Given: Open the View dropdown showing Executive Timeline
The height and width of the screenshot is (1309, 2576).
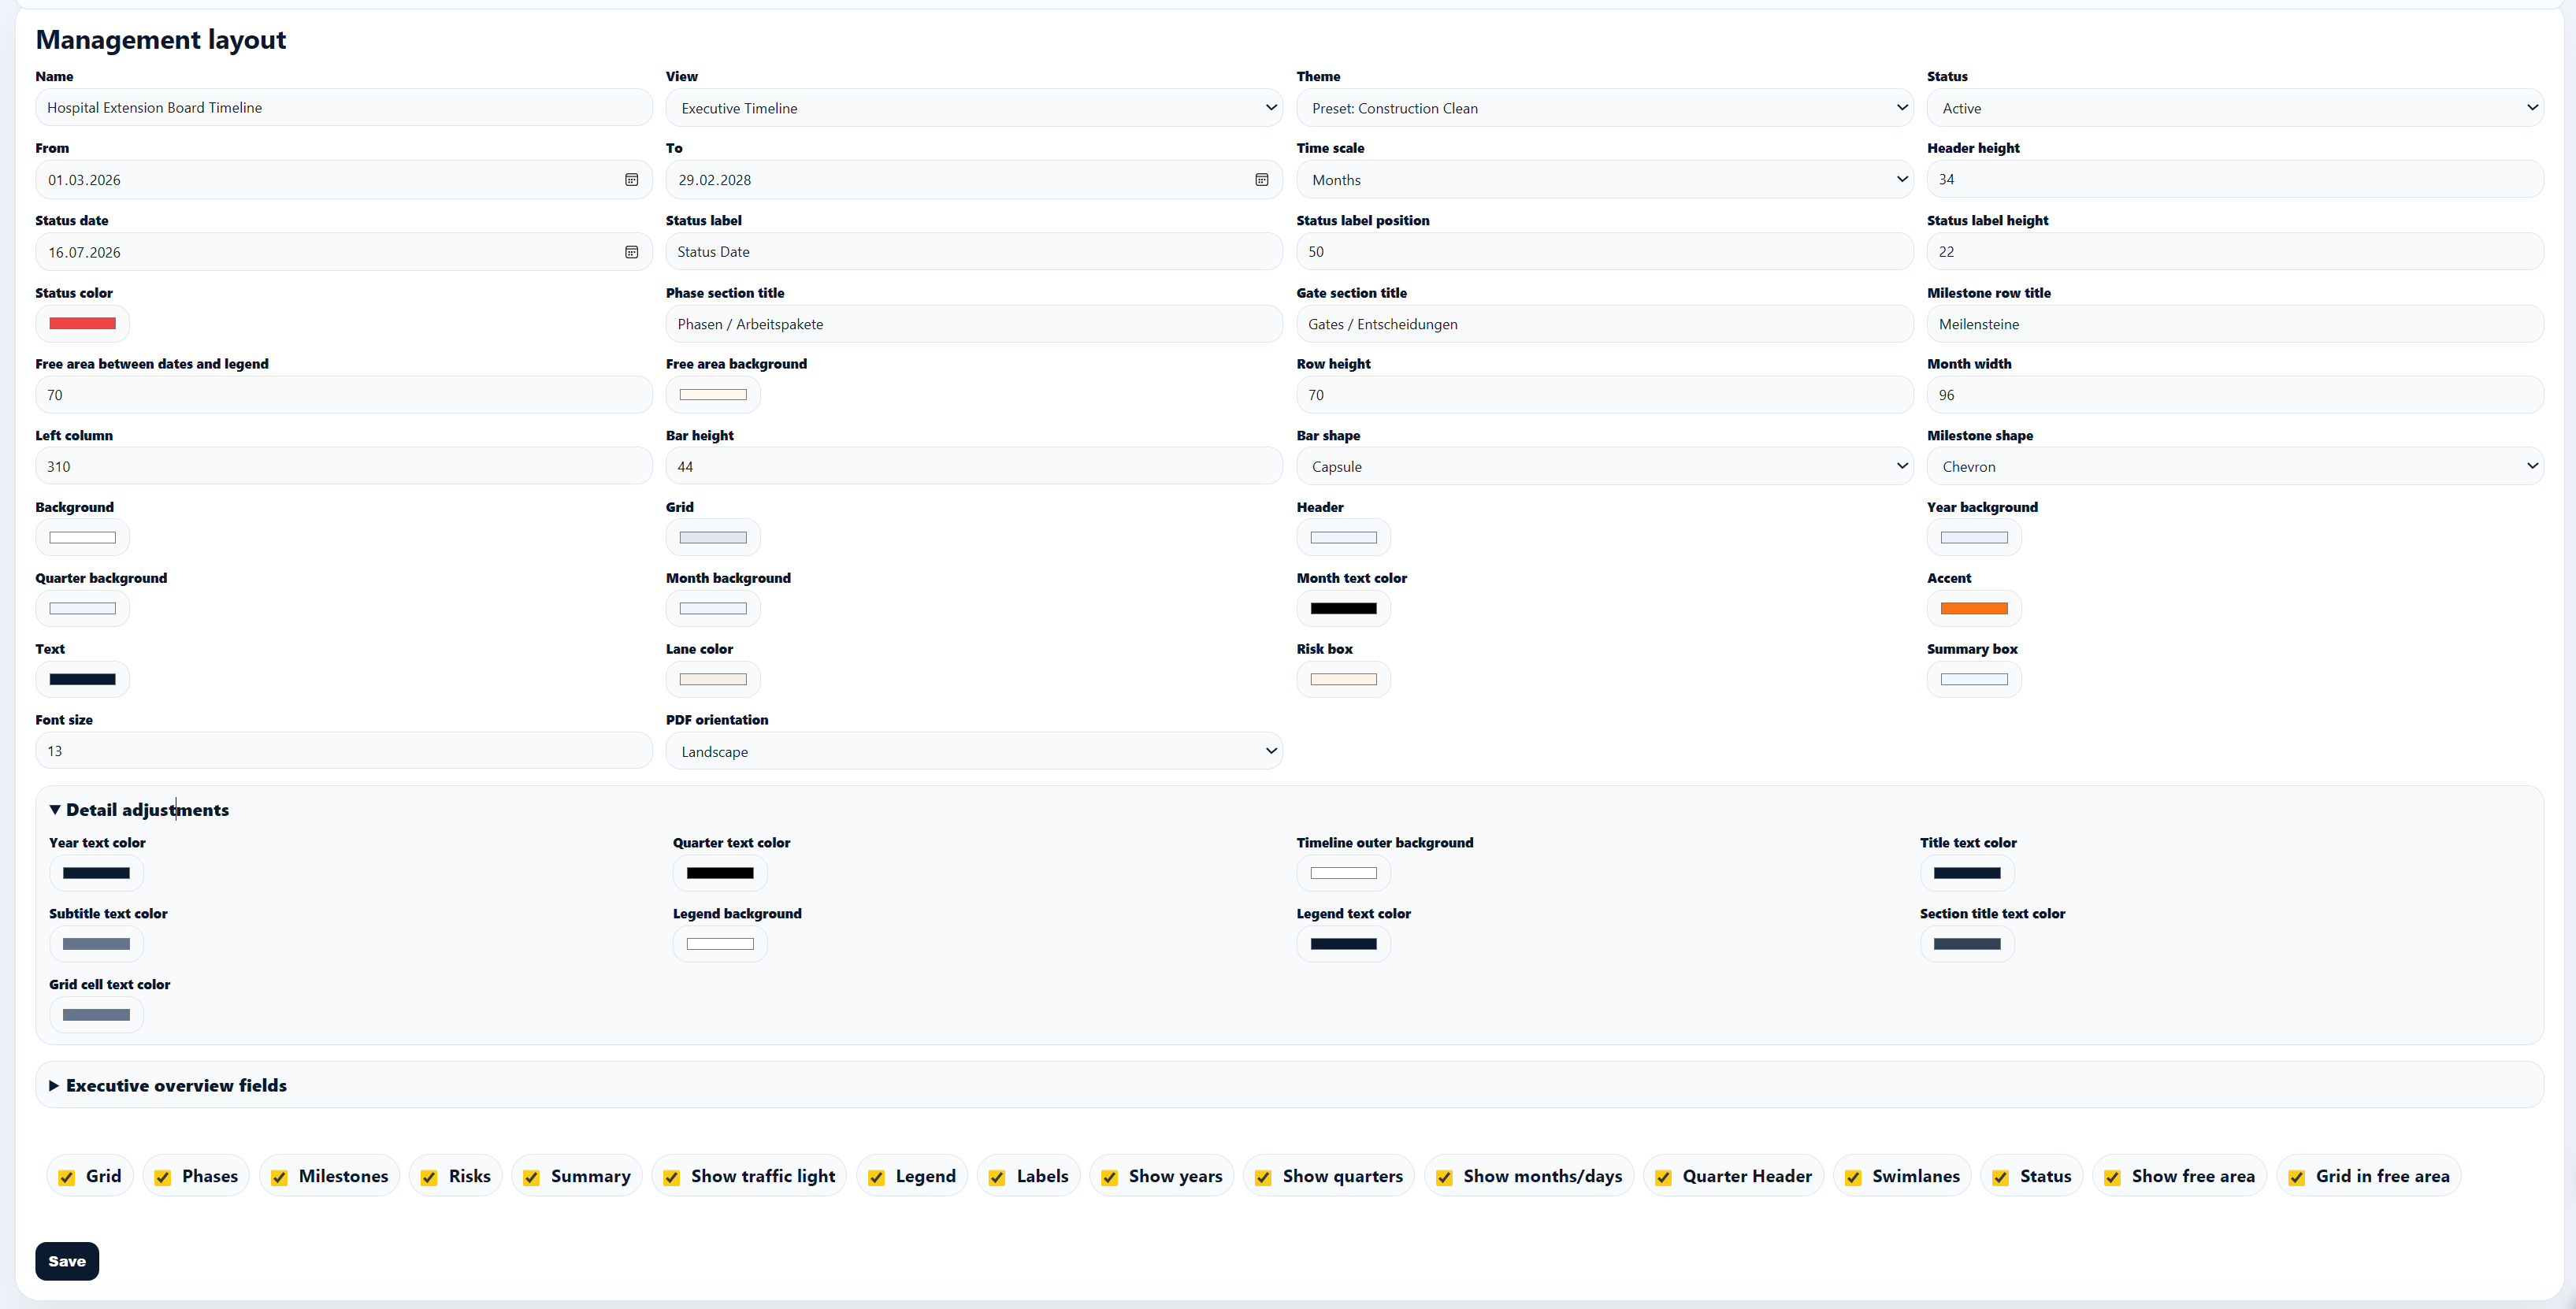Looking at the screenshot, I should pyautogui.click(x=973, y=108).
